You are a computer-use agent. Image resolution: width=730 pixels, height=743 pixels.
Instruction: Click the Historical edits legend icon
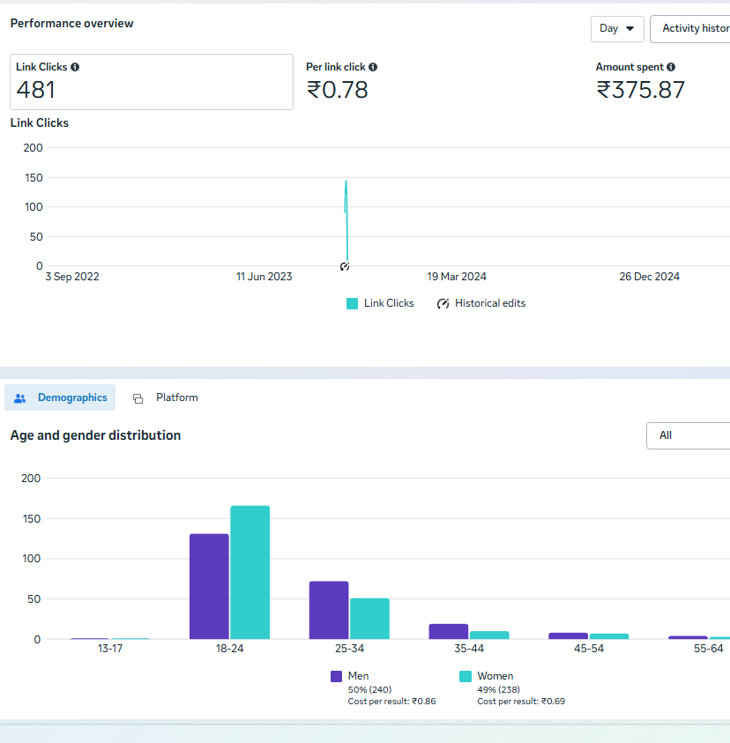click(443, 303)
